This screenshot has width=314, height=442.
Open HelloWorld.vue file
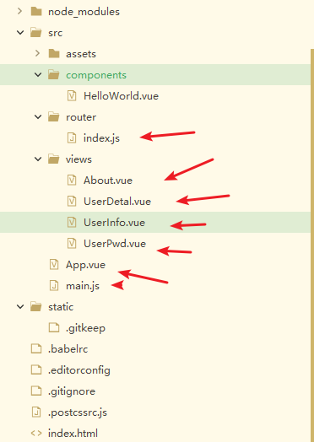point(121,96)
